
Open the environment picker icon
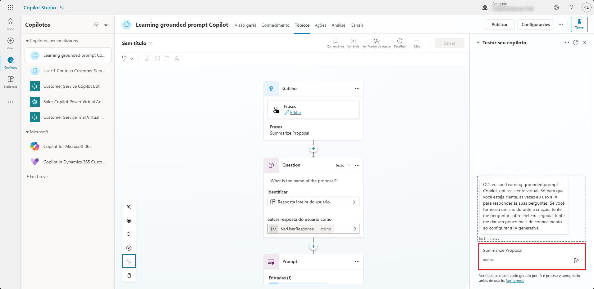(485, 7)
